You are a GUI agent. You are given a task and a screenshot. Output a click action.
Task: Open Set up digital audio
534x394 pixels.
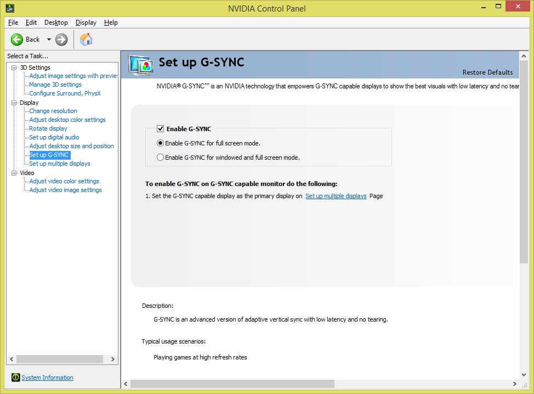[54, 137]
